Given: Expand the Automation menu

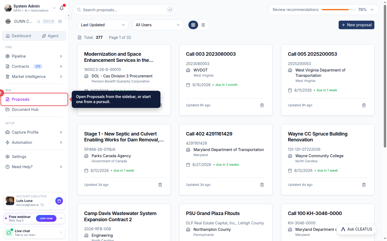Looking at the screenshot, I should (x=61, y=142).
